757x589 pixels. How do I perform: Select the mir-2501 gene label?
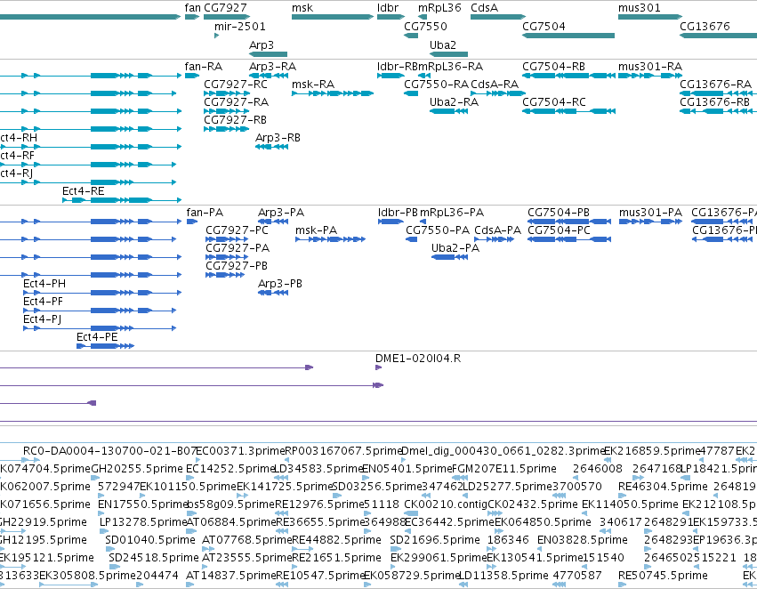pos(240,27)
